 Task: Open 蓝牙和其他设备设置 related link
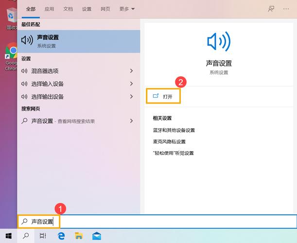tap(174, 130)
